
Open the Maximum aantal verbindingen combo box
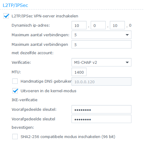click(x=101, y=35)
